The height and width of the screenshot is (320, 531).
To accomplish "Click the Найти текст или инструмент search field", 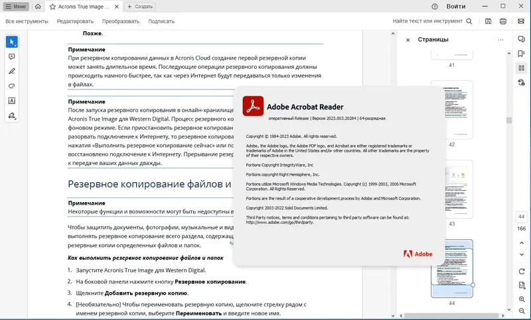I will point(427,21).
